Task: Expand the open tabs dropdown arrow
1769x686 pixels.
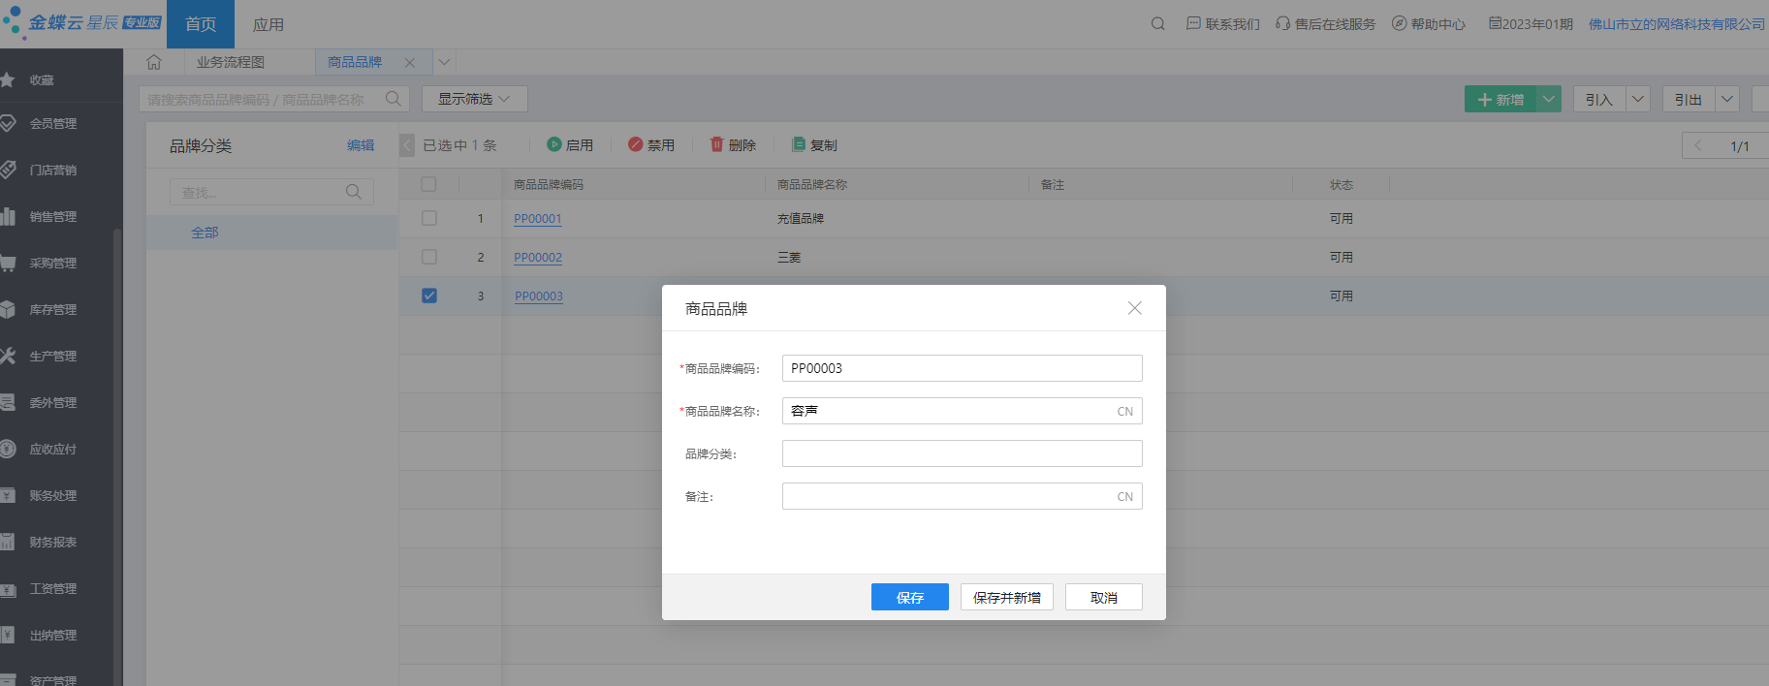Action: point(444,62)
